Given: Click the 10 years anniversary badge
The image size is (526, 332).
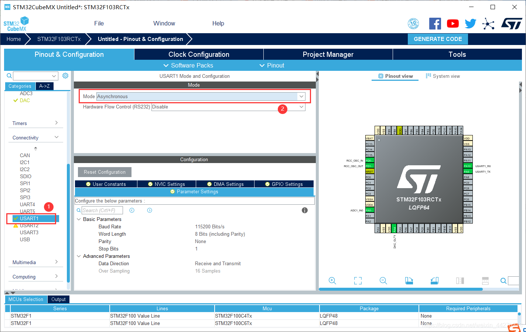Looking at the screenshot, I should (413, 24).
